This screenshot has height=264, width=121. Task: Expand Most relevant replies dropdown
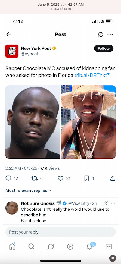click(x=29, y=190)
